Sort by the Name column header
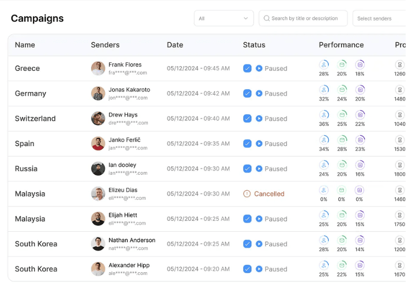This screenshot has height=288, width=410. coord(25,45)
